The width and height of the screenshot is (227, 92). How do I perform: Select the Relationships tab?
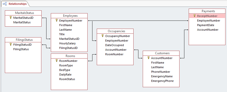(x=15, y=4)
